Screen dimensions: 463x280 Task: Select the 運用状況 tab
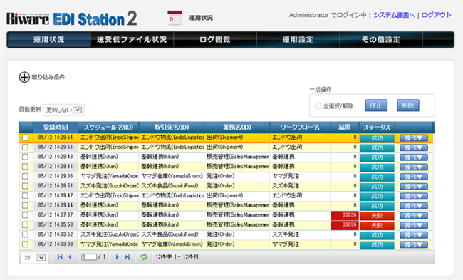(x=48, y=40)
